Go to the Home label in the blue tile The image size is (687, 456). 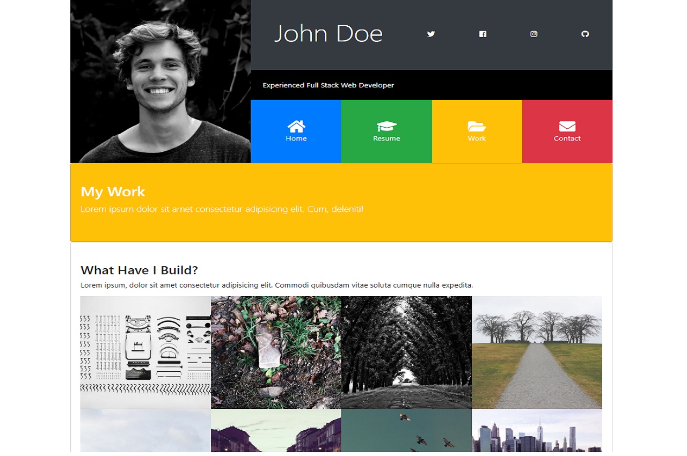pyautogui.click(x=296, y=138)
